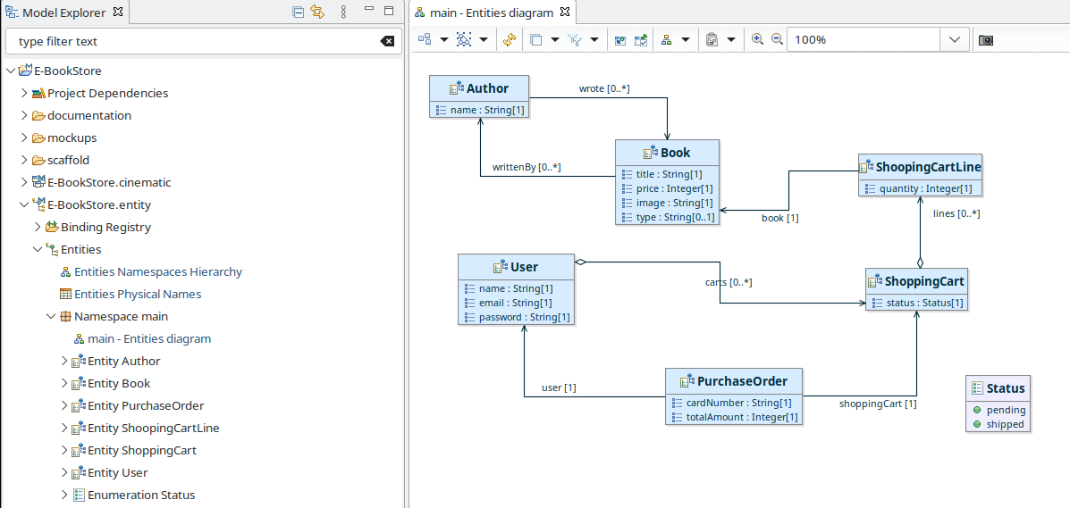Click the Zoom Out magnifier icon

[777, 39]
